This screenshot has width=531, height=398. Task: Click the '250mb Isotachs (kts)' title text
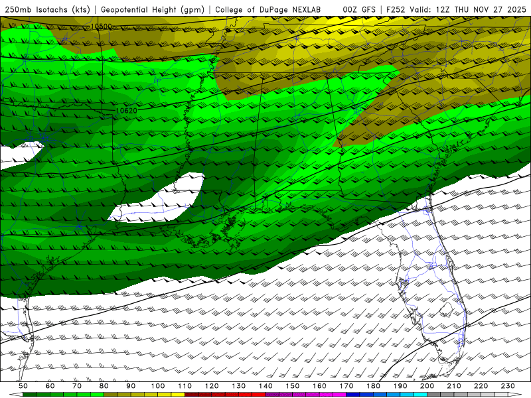(x=47, y=10)
